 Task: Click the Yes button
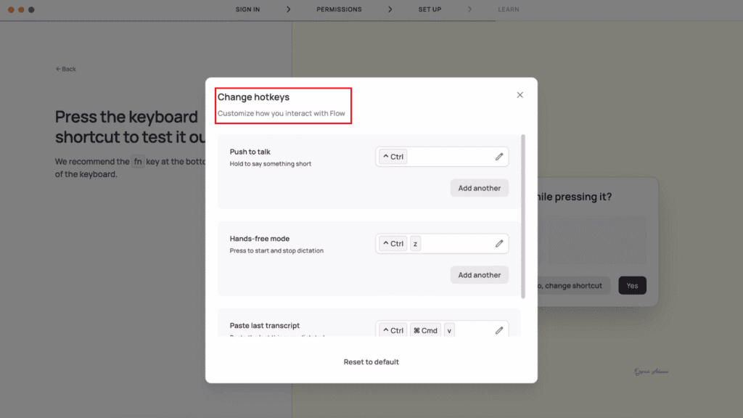[x=632, y=285]
